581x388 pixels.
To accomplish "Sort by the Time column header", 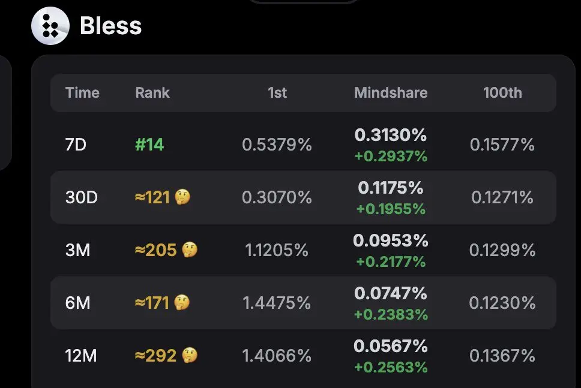I will click(82, 92).
